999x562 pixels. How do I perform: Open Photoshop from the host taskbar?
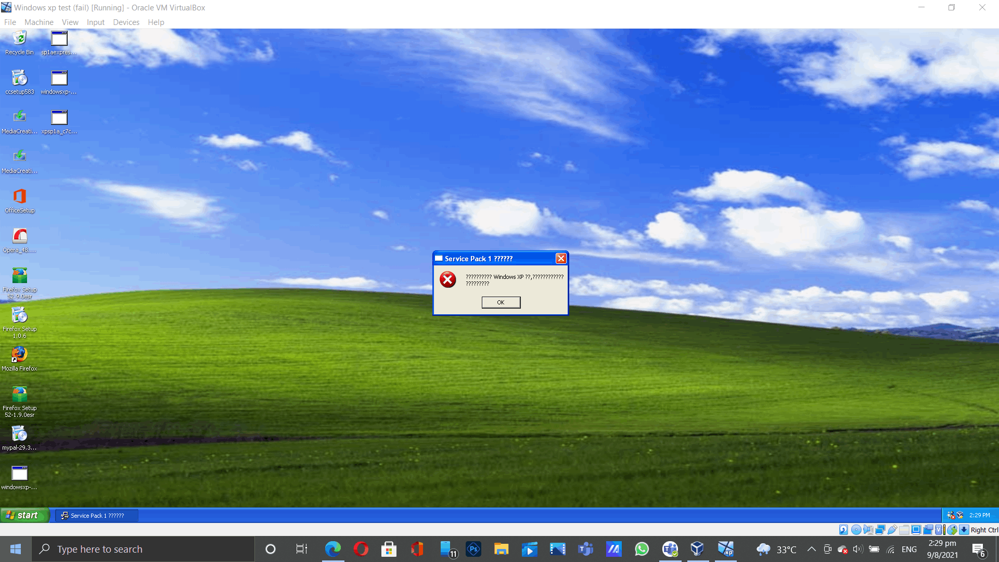tap(473, 549)
